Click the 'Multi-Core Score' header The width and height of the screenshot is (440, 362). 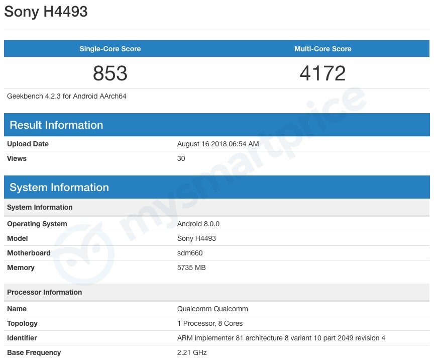pos(322,49)
